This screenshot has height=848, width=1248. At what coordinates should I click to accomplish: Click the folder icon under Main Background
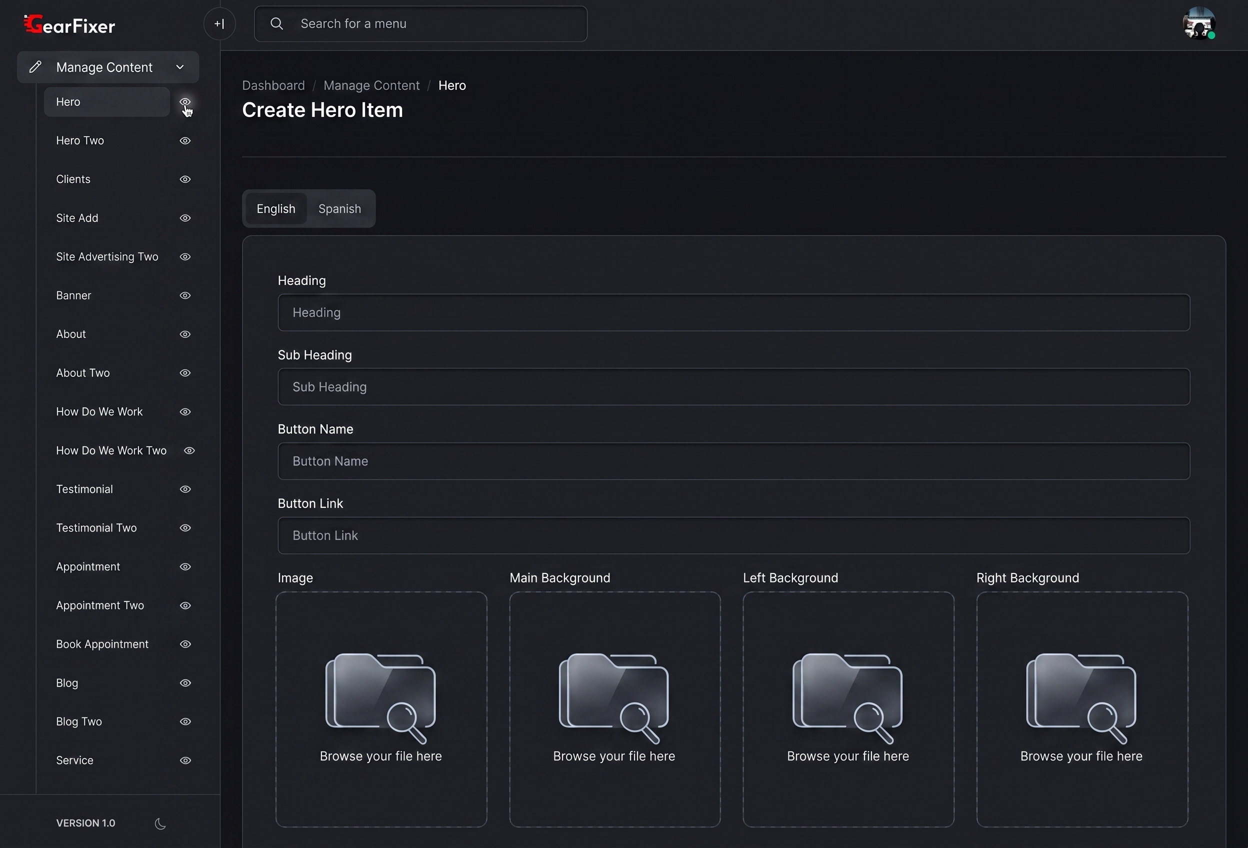pyautogui.click(x=614, y=697)
